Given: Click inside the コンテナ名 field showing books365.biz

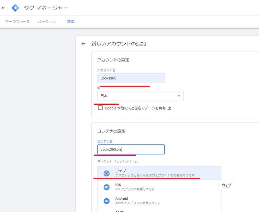Looking at the screenshot, I should click(131, 149).
